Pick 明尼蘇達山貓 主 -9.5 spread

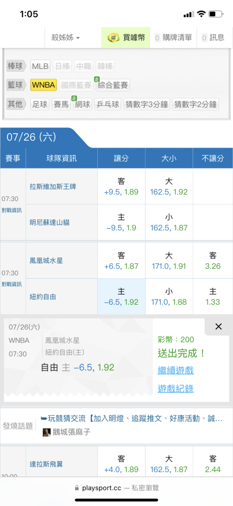[x=122, y=222]
